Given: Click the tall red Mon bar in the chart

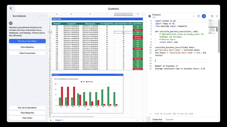Looking at the screenshot, I should 74,96.
